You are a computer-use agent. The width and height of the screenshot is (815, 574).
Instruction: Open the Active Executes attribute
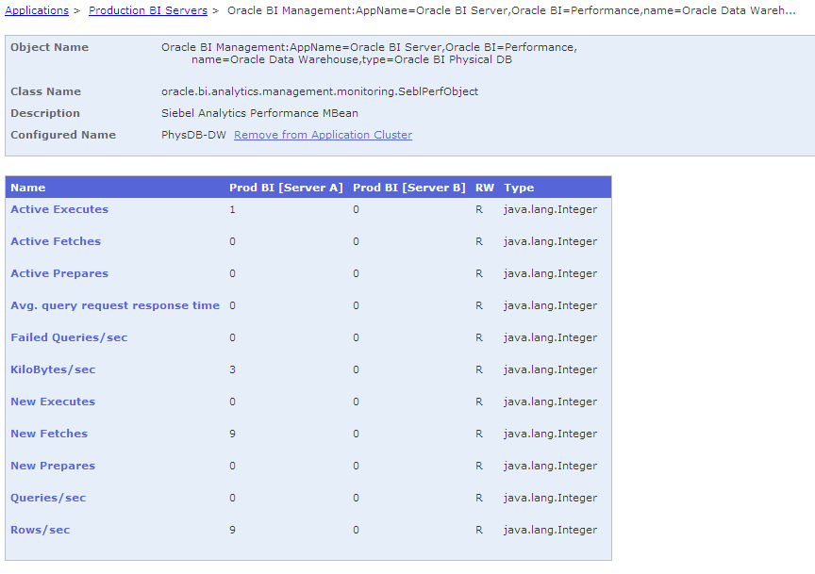pos(59,209)
